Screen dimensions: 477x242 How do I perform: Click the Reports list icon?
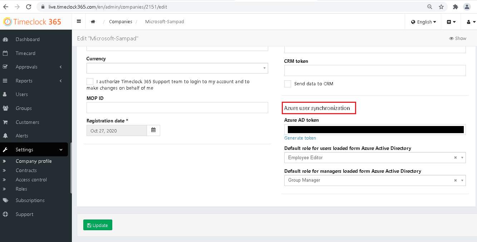pos(5,81)
